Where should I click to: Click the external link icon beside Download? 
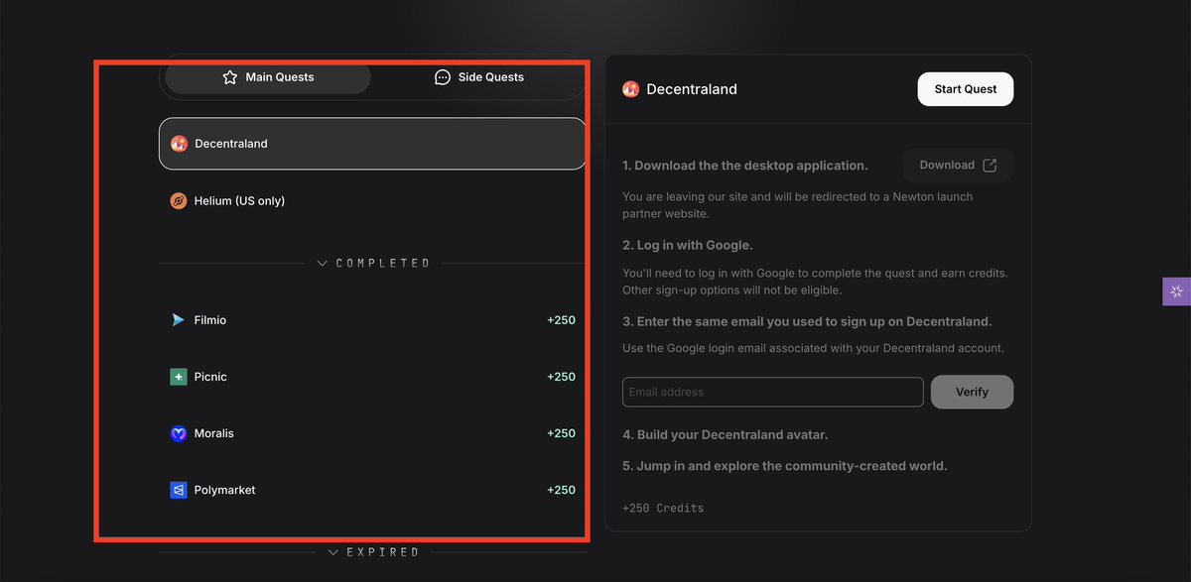990,166
